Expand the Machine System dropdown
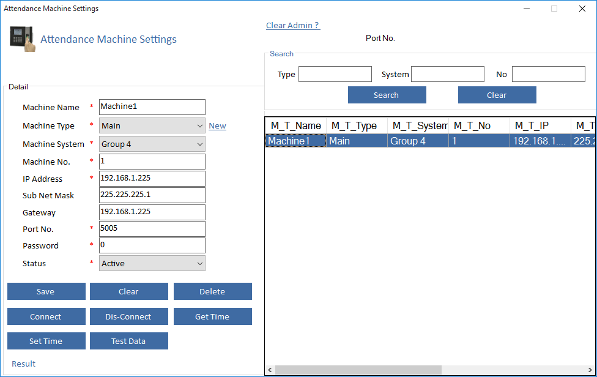Screen dimensions: 597x377 [152, 144]
